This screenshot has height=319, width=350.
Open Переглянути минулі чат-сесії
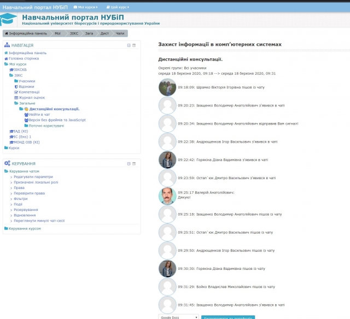[39, 221]
